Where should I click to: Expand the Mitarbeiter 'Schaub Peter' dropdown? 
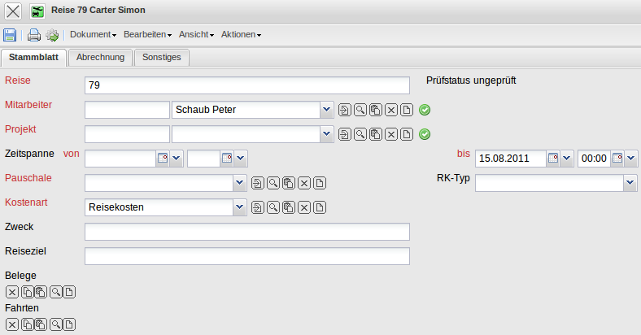(326, 110)
